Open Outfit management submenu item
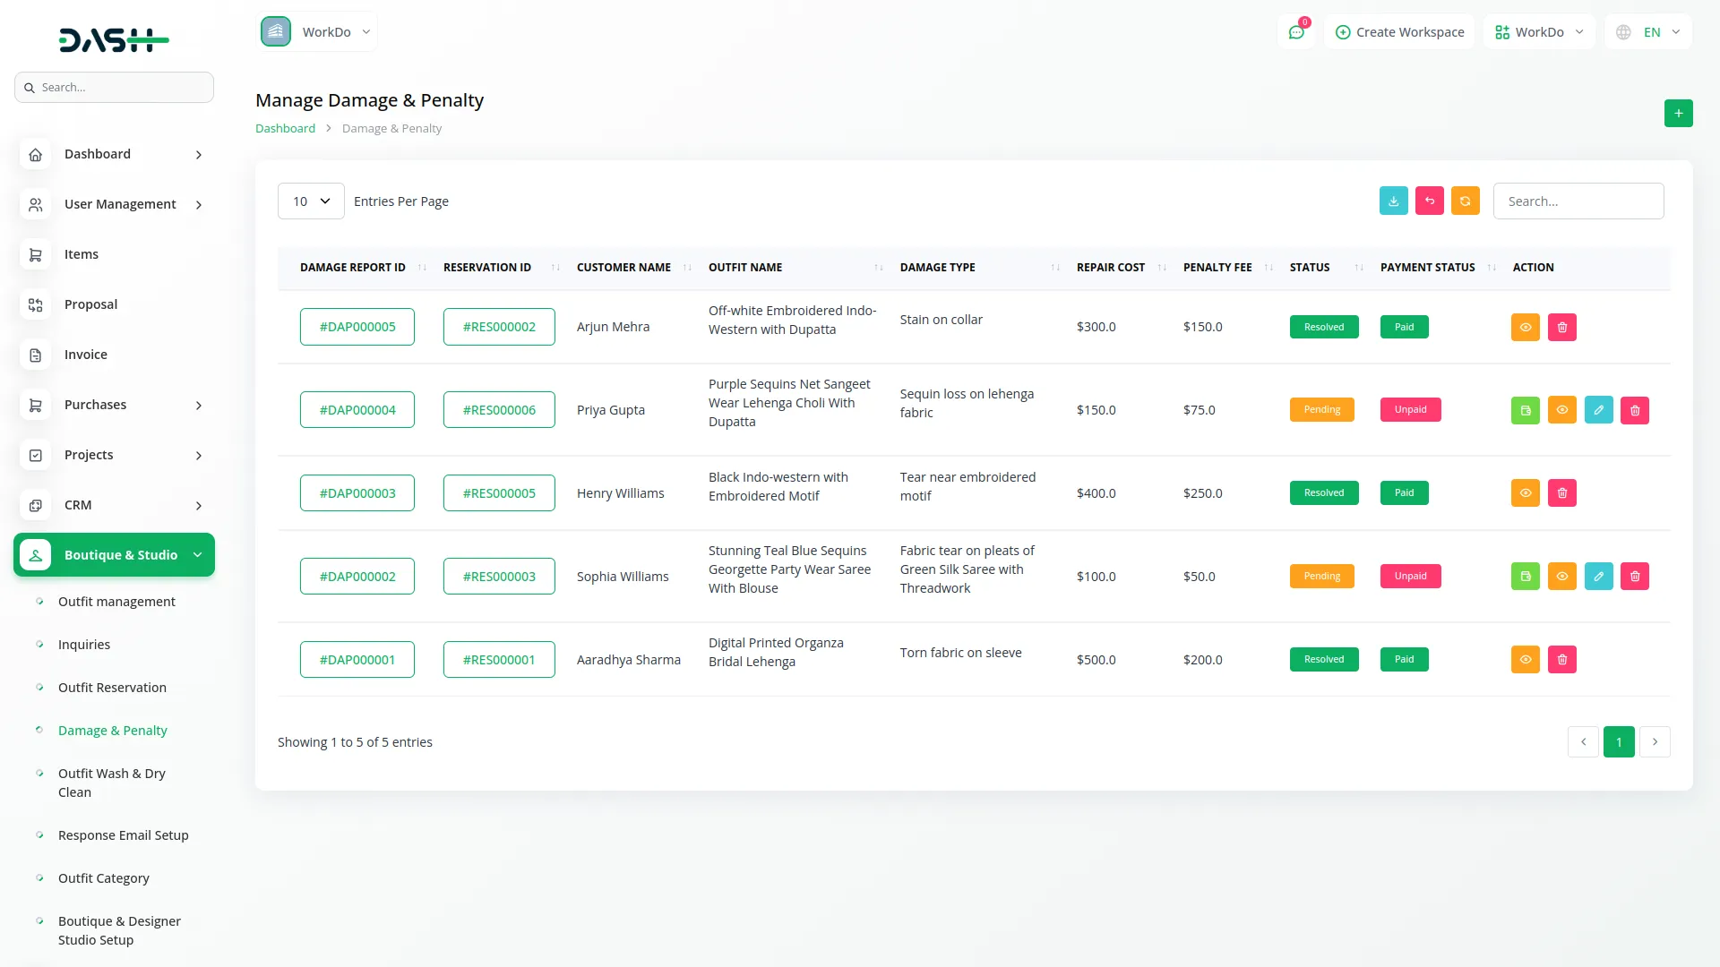This screenshot has height=967, width=1720. coord(116,602)
